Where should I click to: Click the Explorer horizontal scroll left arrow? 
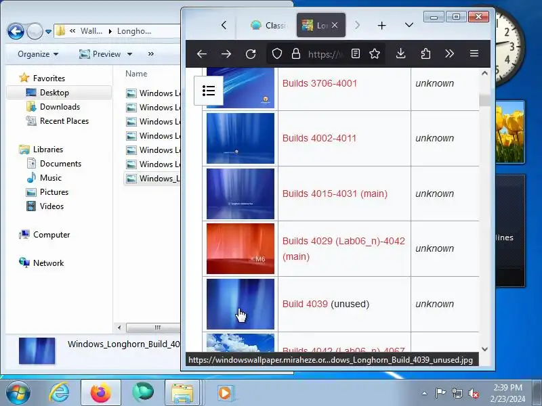(120, 328)
